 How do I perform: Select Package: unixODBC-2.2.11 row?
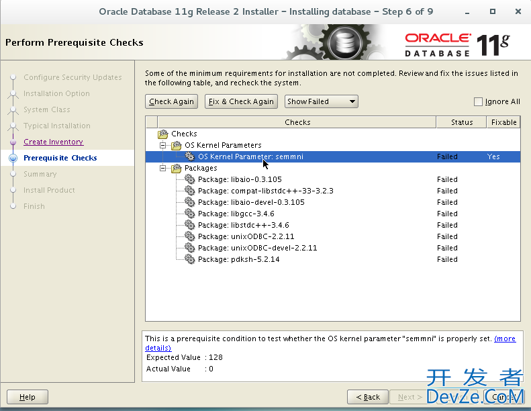(333, 236)
